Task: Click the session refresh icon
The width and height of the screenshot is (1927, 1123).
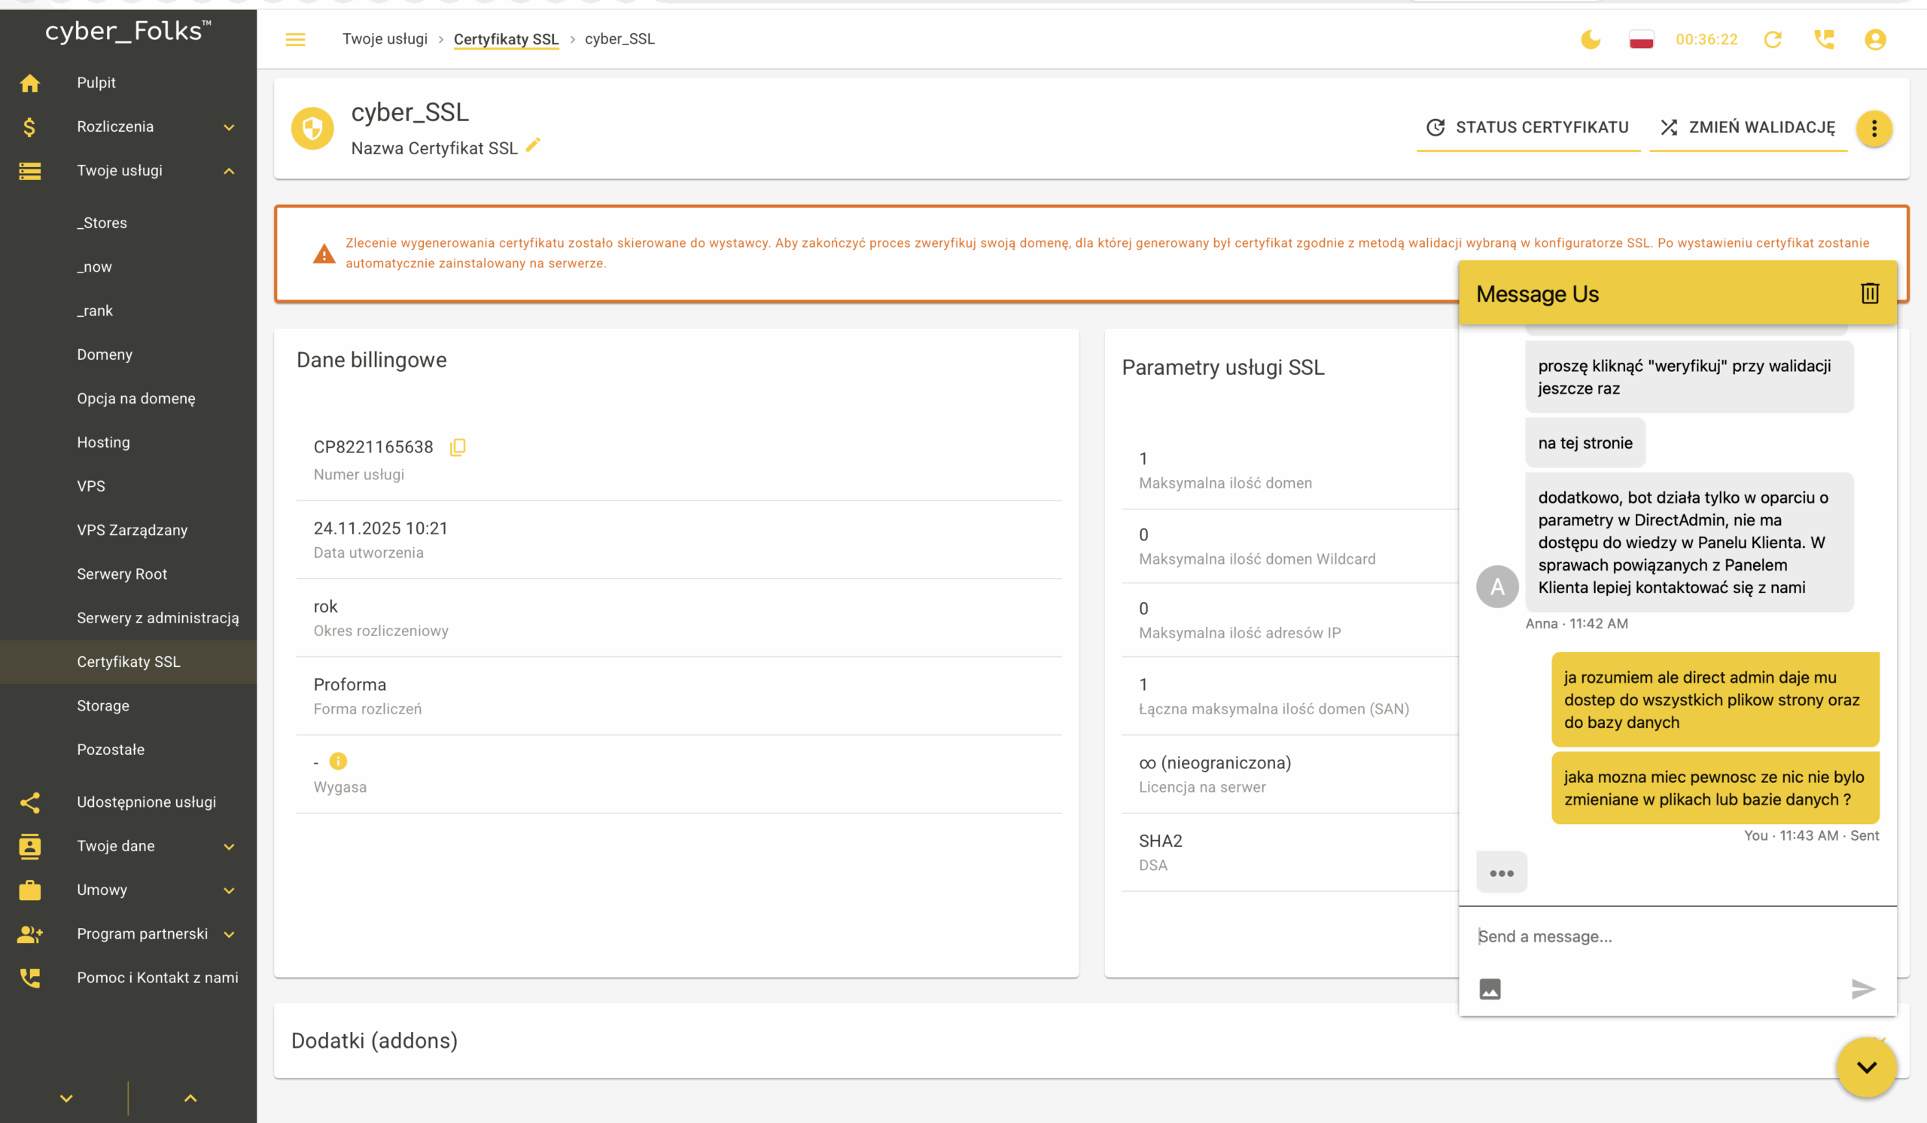Action: (x=1773, y=39)
